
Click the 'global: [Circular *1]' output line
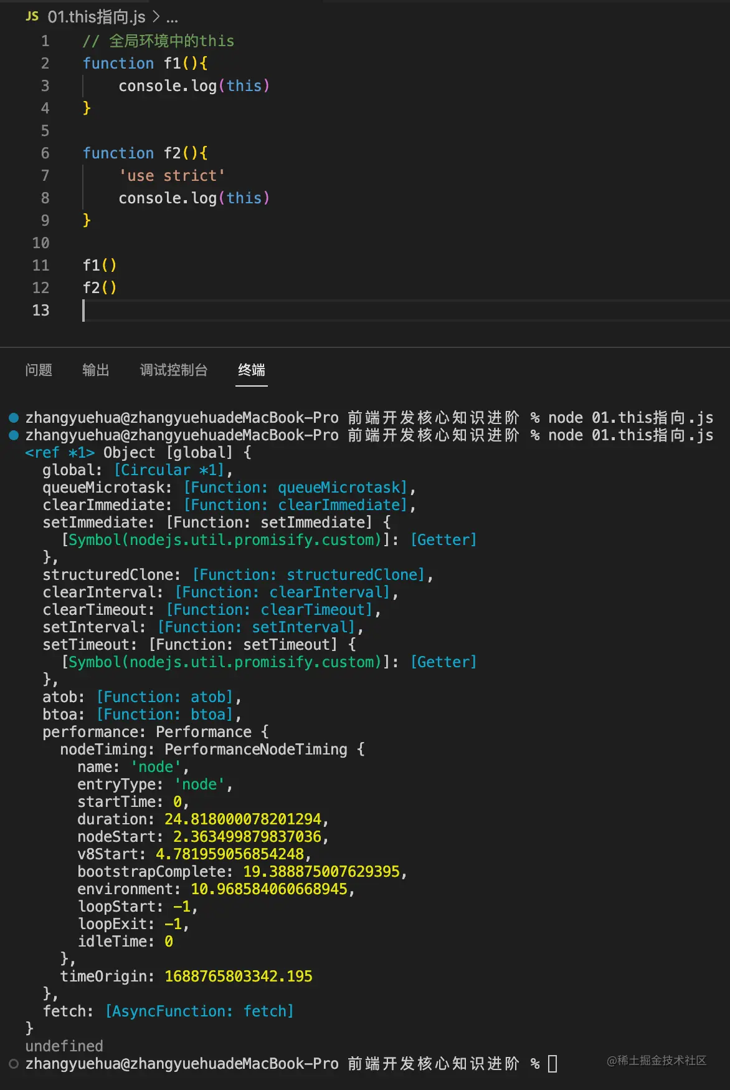pyautogui.click(x=138, y=470)
